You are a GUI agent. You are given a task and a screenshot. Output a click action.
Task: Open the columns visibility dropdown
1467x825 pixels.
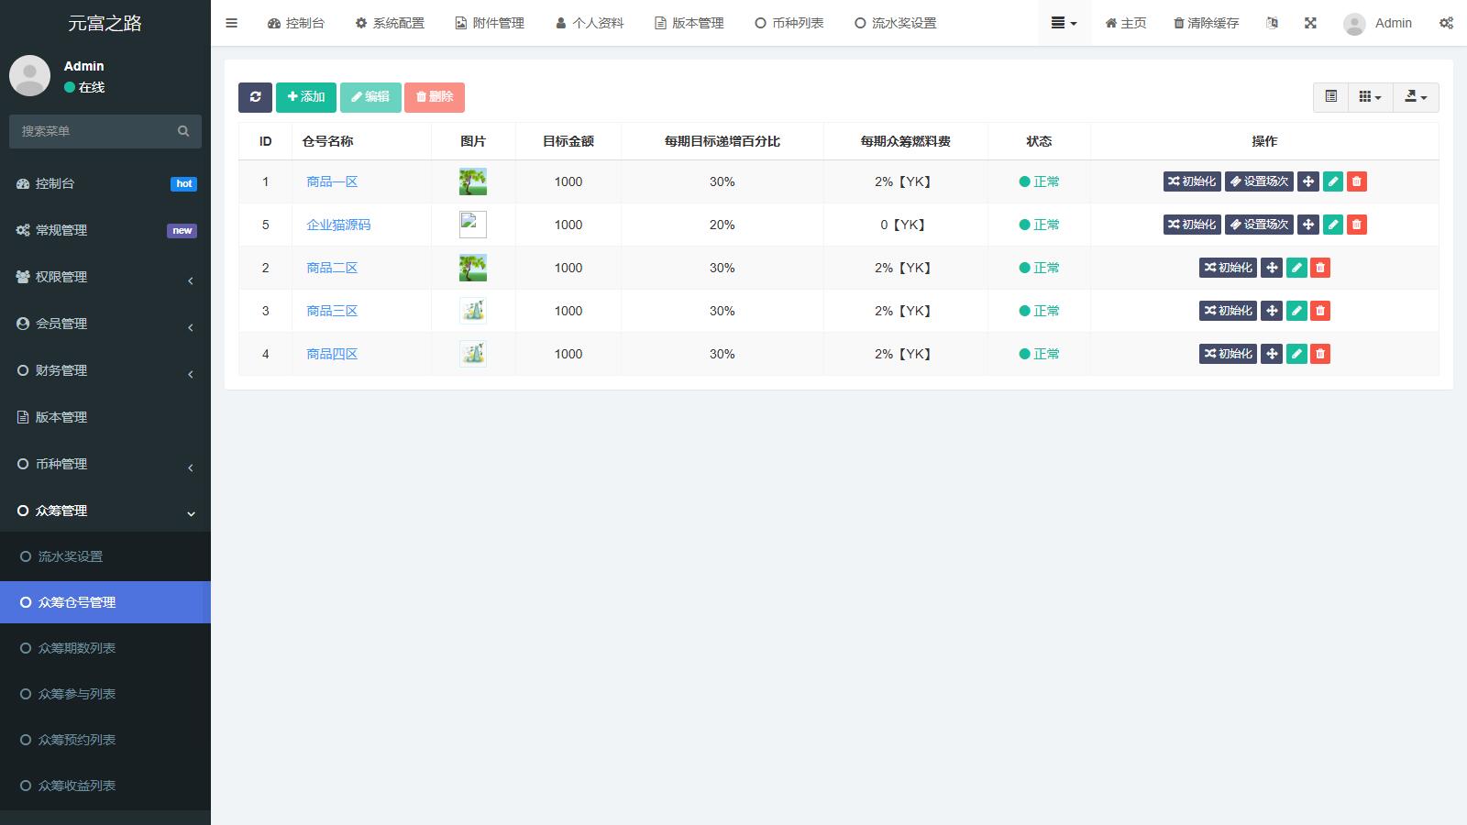(x=1370, y=97)
